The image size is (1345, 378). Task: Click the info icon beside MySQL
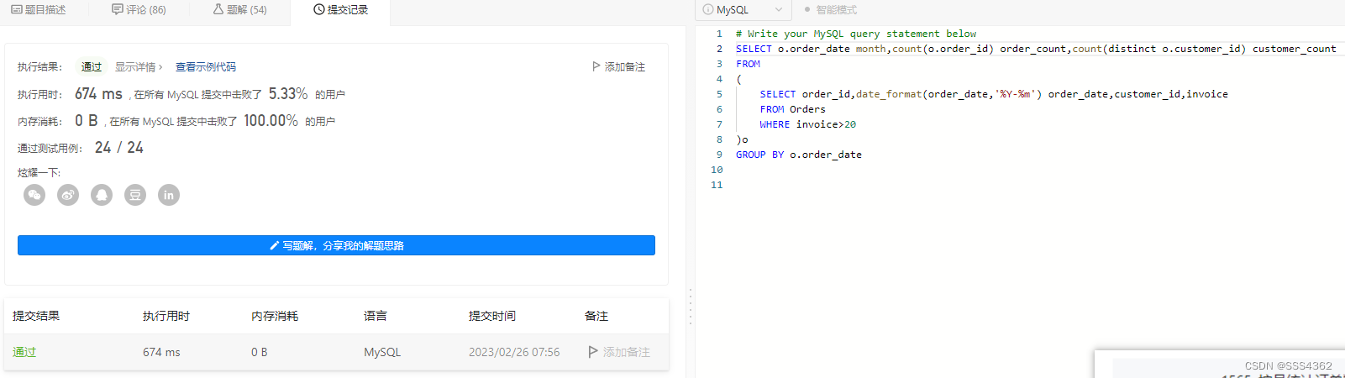[708, 10]
